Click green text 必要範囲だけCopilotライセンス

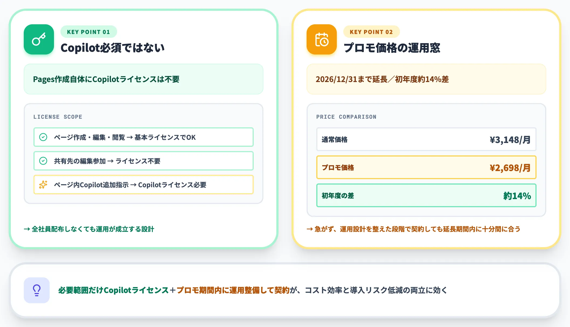tap(114, 290)
